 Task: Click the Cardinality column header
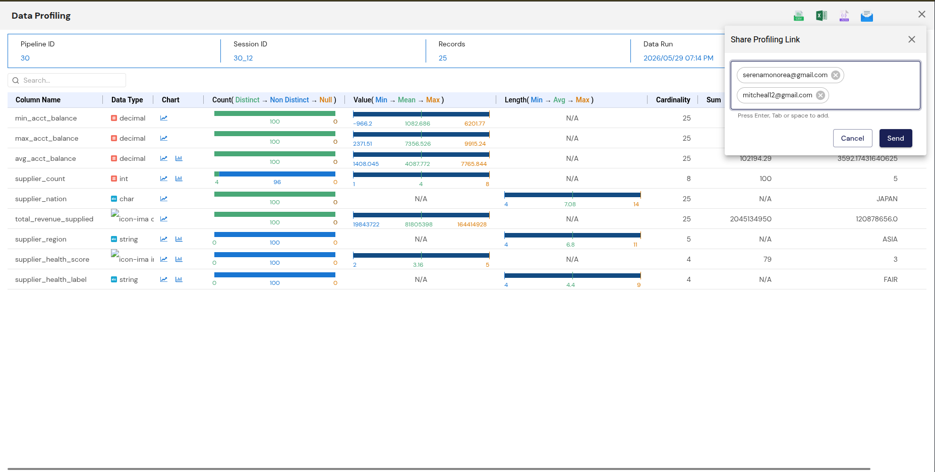click(673, 100)
